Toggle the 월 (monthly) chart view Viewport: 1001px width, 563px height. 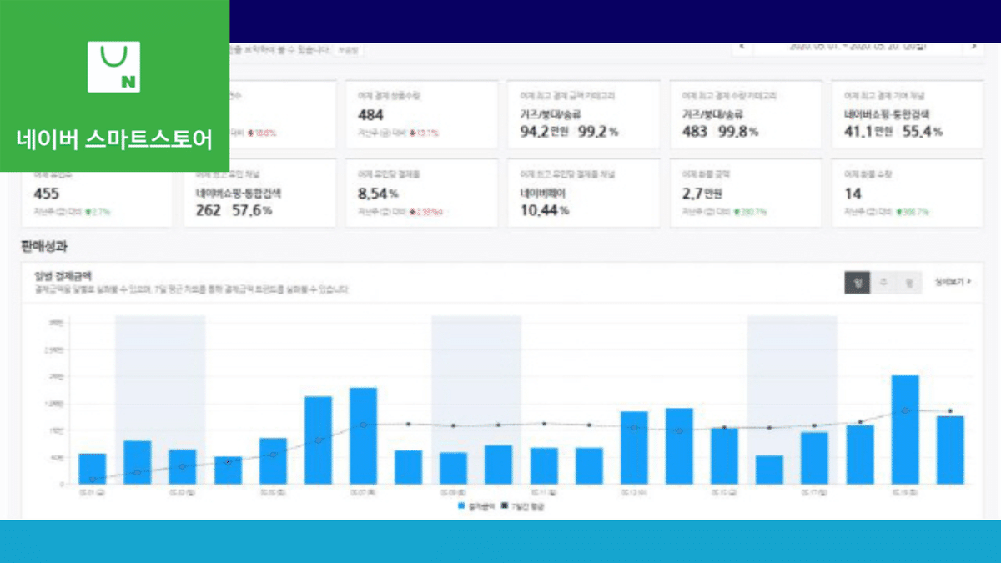tap(909, 283)
